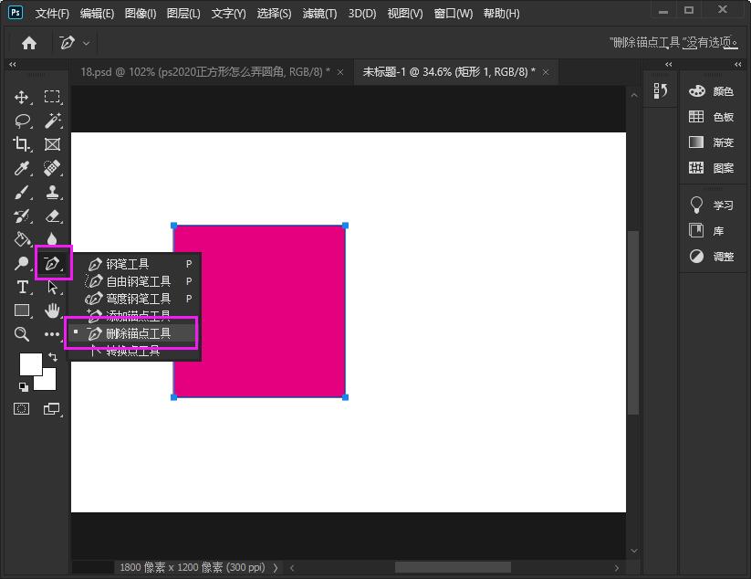Open the 窗口(W) menu

coord(453,14)
